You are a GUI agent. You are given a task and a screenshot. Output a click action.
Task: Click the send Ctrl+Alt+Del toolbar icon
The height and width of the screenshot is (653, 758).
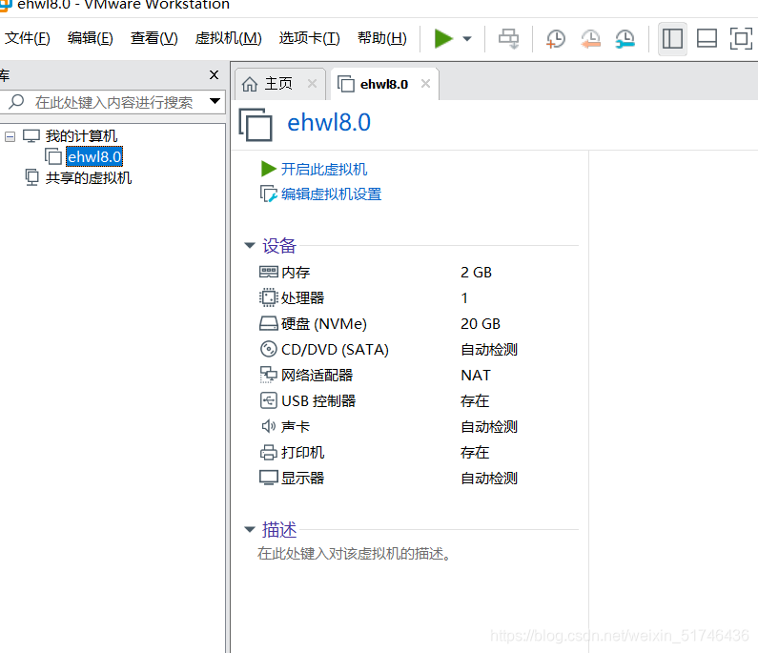[x=508, y=39]
